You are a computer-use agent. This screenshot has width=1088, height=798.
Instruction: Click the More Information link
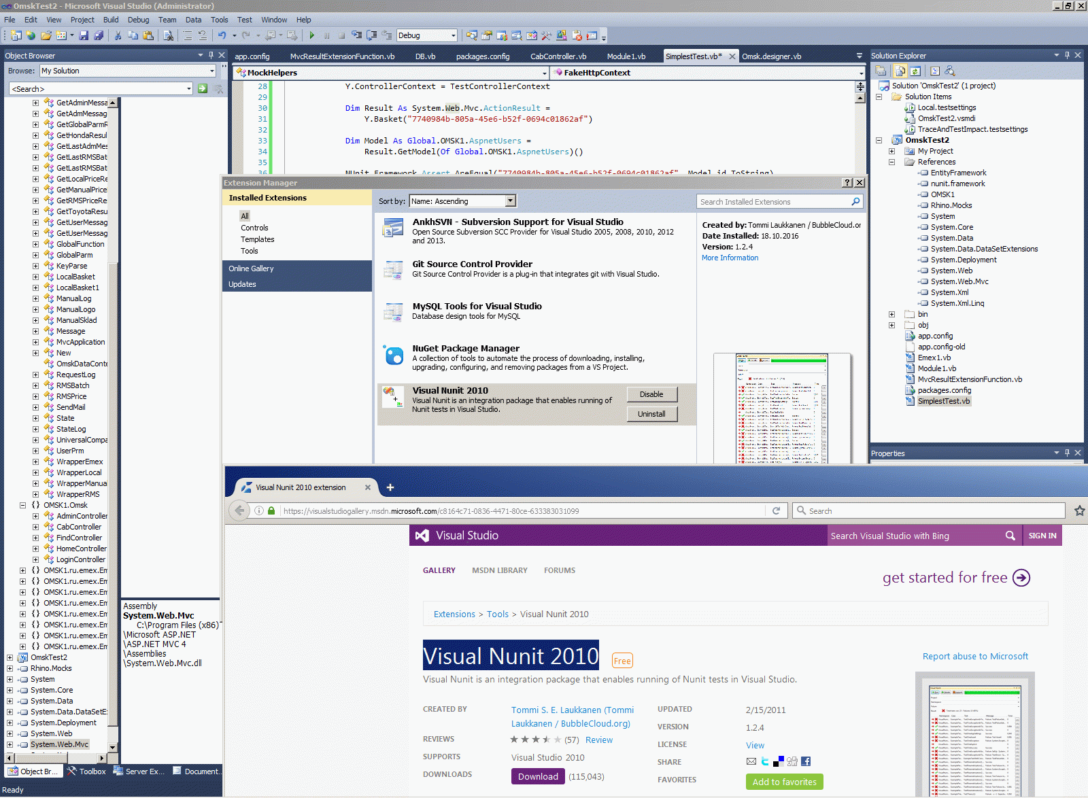[x=730, y=258]
